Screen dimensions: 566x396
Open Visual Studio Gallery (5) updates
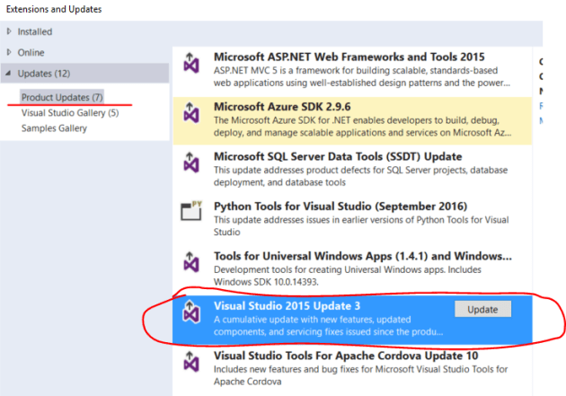tap(70, 113)
